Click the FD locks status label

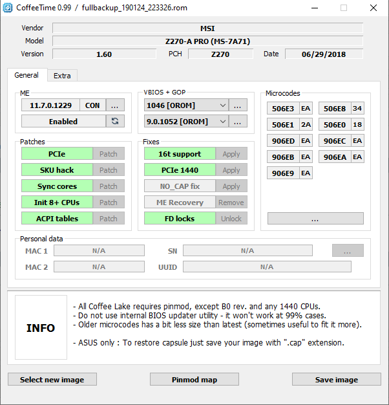(x=180, y=218)
